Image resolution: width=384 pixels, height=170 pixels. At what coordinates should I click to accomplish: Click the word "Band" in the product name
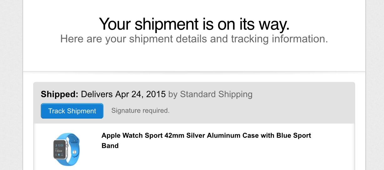(110, 146)
